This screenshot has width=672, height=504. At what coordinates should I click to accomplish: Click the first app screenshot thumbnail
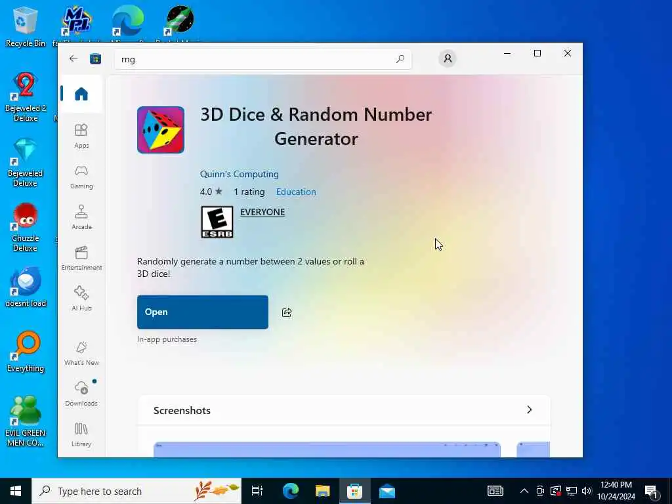tap(327, 450)
